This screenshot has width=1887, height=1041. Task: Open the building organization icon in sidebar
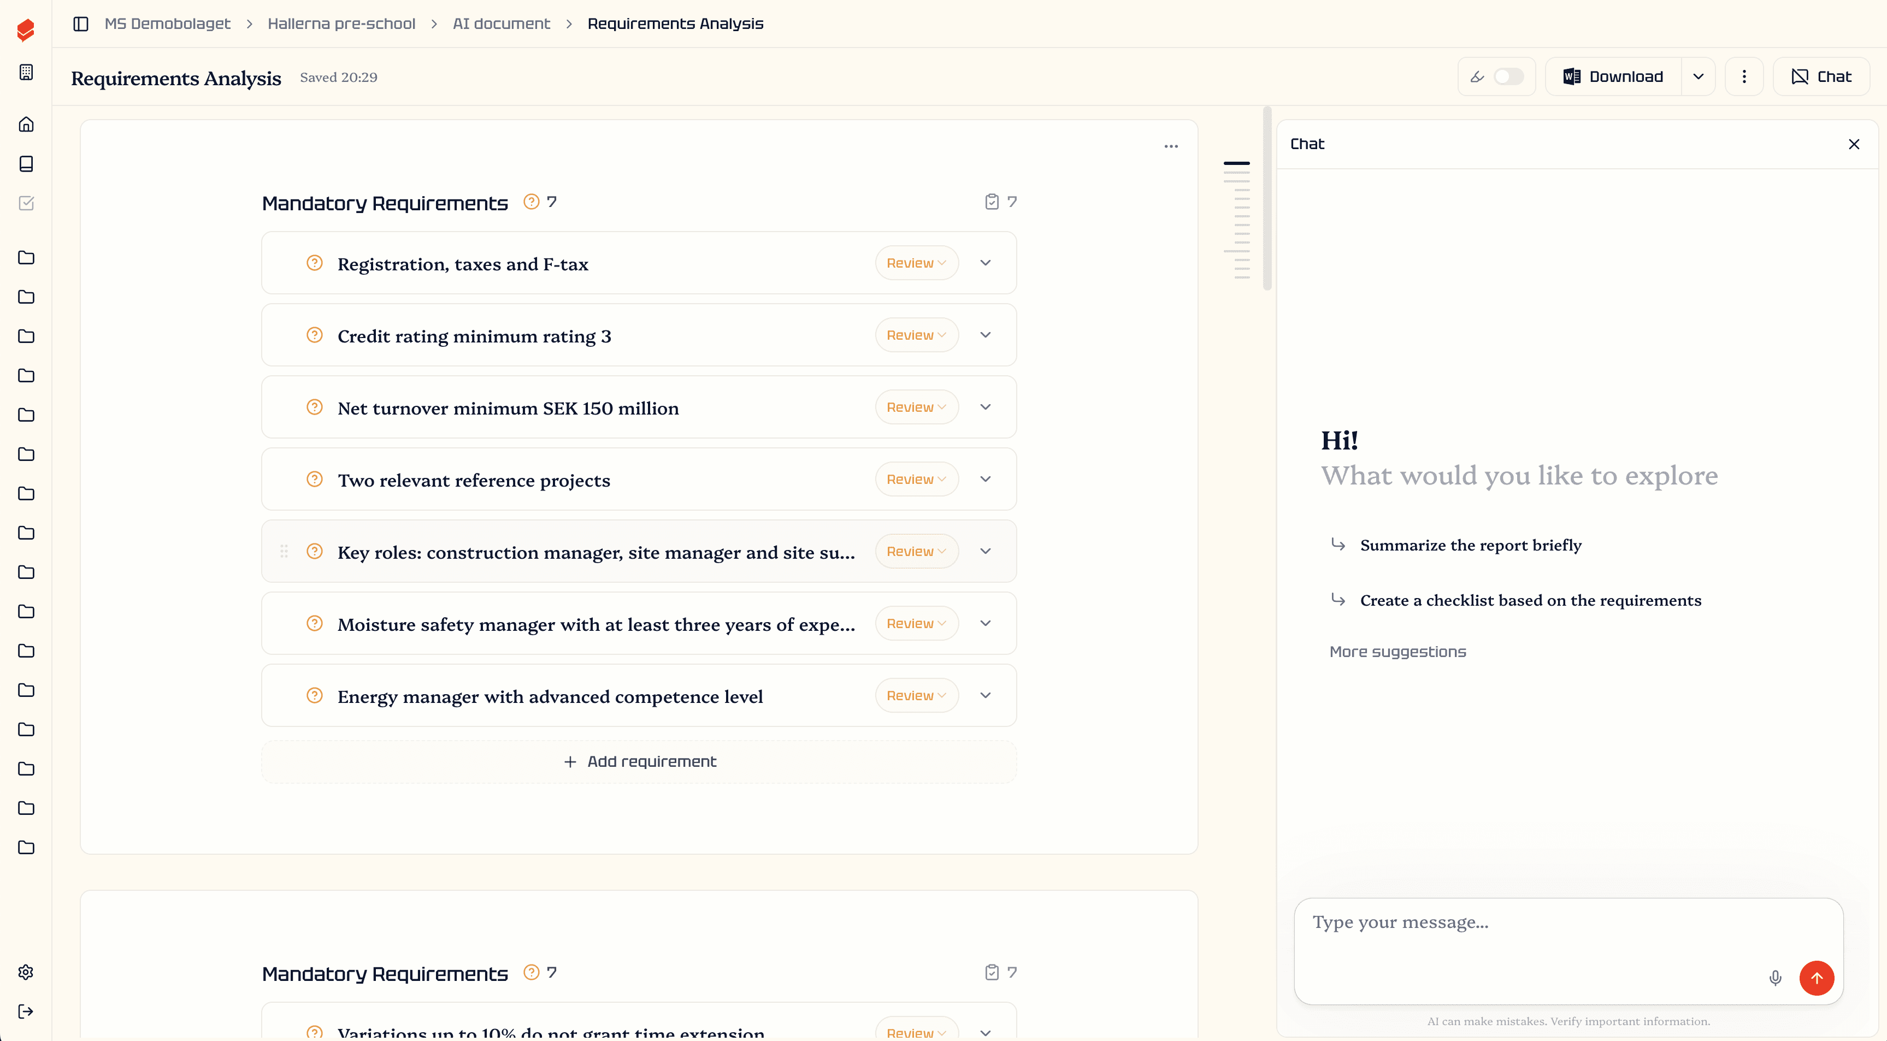click(x=26, y=72)
